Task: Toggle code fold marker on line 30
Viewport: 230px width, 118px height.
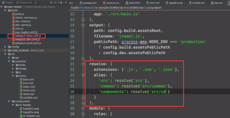Action: 83,114
